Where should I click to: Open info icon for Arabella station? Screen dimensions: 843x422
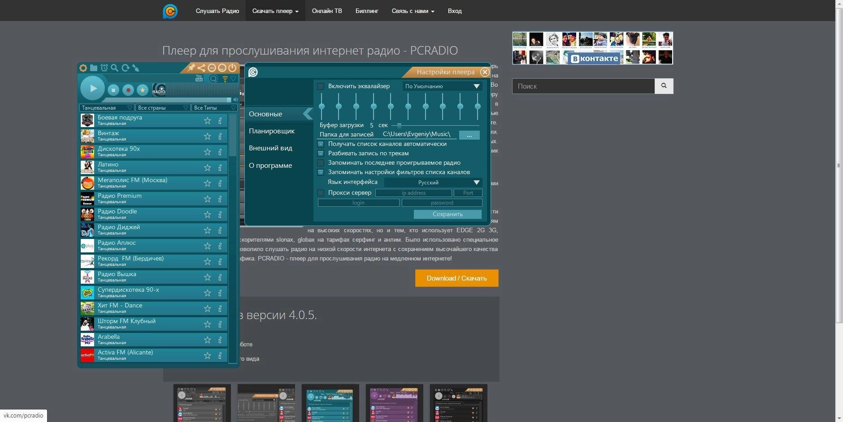coord(220,340)
